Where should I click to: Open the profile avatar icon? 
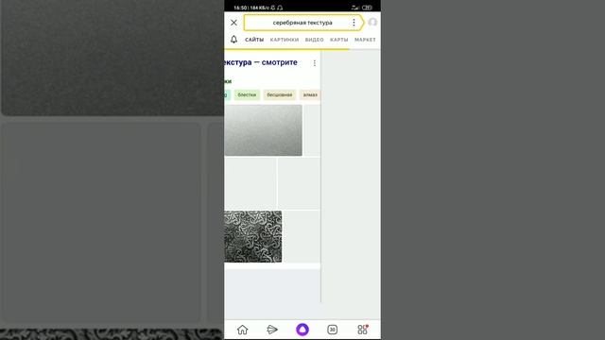372,23
